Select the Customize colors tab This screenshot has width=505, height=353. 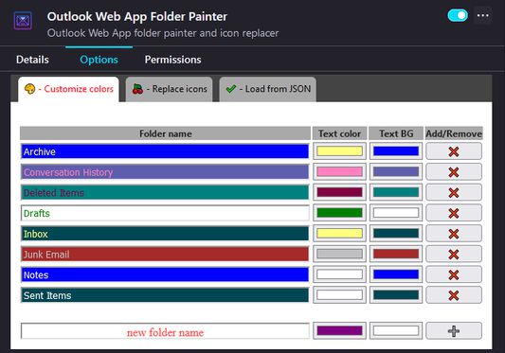click(68, 89)
